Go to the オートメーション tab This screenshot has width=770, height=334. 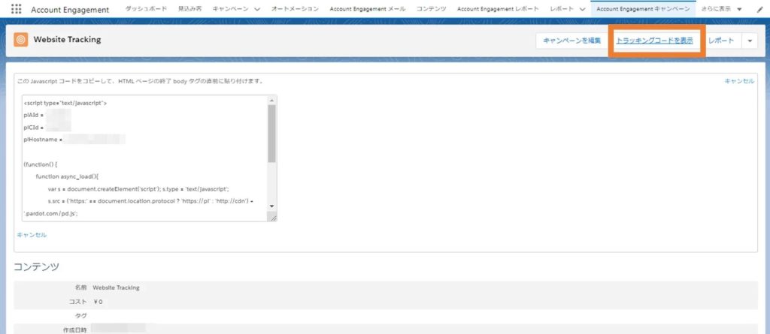point(295,9)
